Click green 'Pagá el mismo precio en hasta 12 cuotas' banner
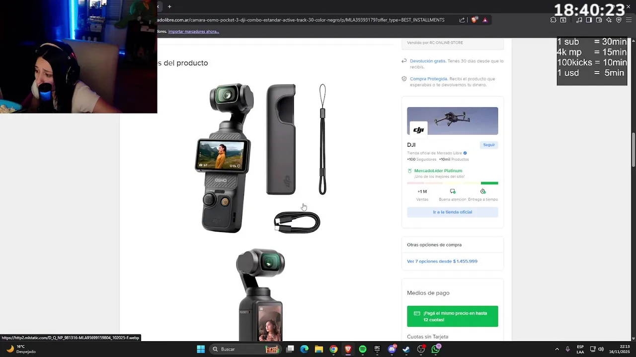 click(452, 316)
